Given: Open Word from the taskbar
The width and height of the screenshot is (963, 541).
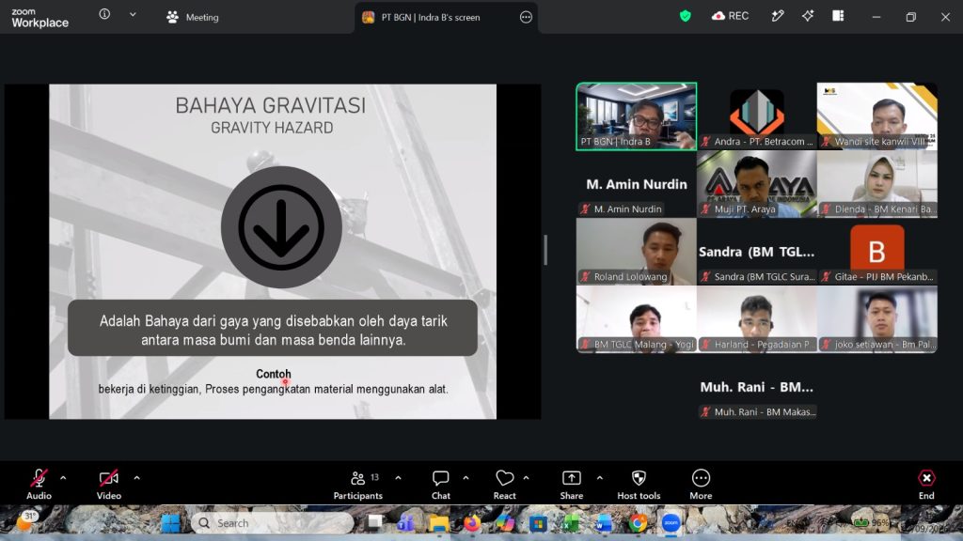Looking at the screenshot, I should (x=605, y=523).
